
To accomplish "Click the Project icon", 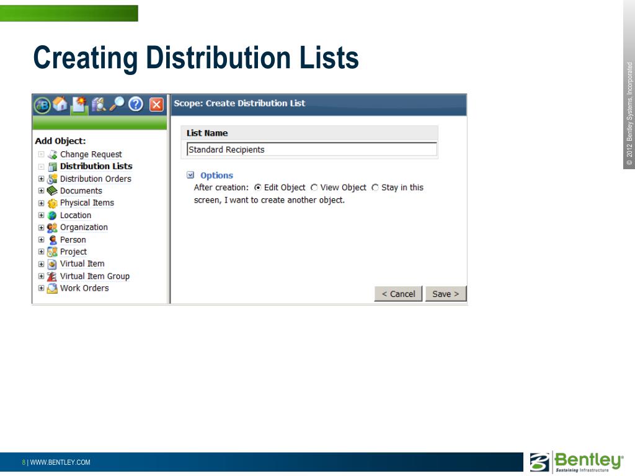I will click(52, 252).
